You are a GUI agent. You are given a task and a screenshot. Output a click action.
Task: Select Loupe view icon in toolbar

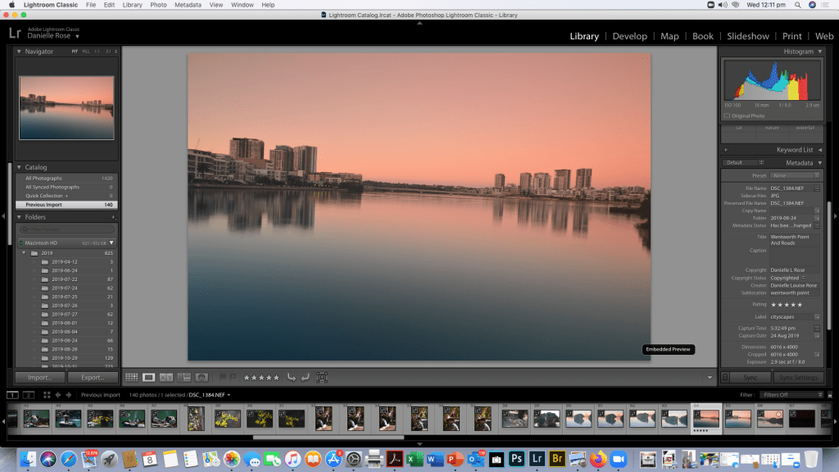(149, 378)
